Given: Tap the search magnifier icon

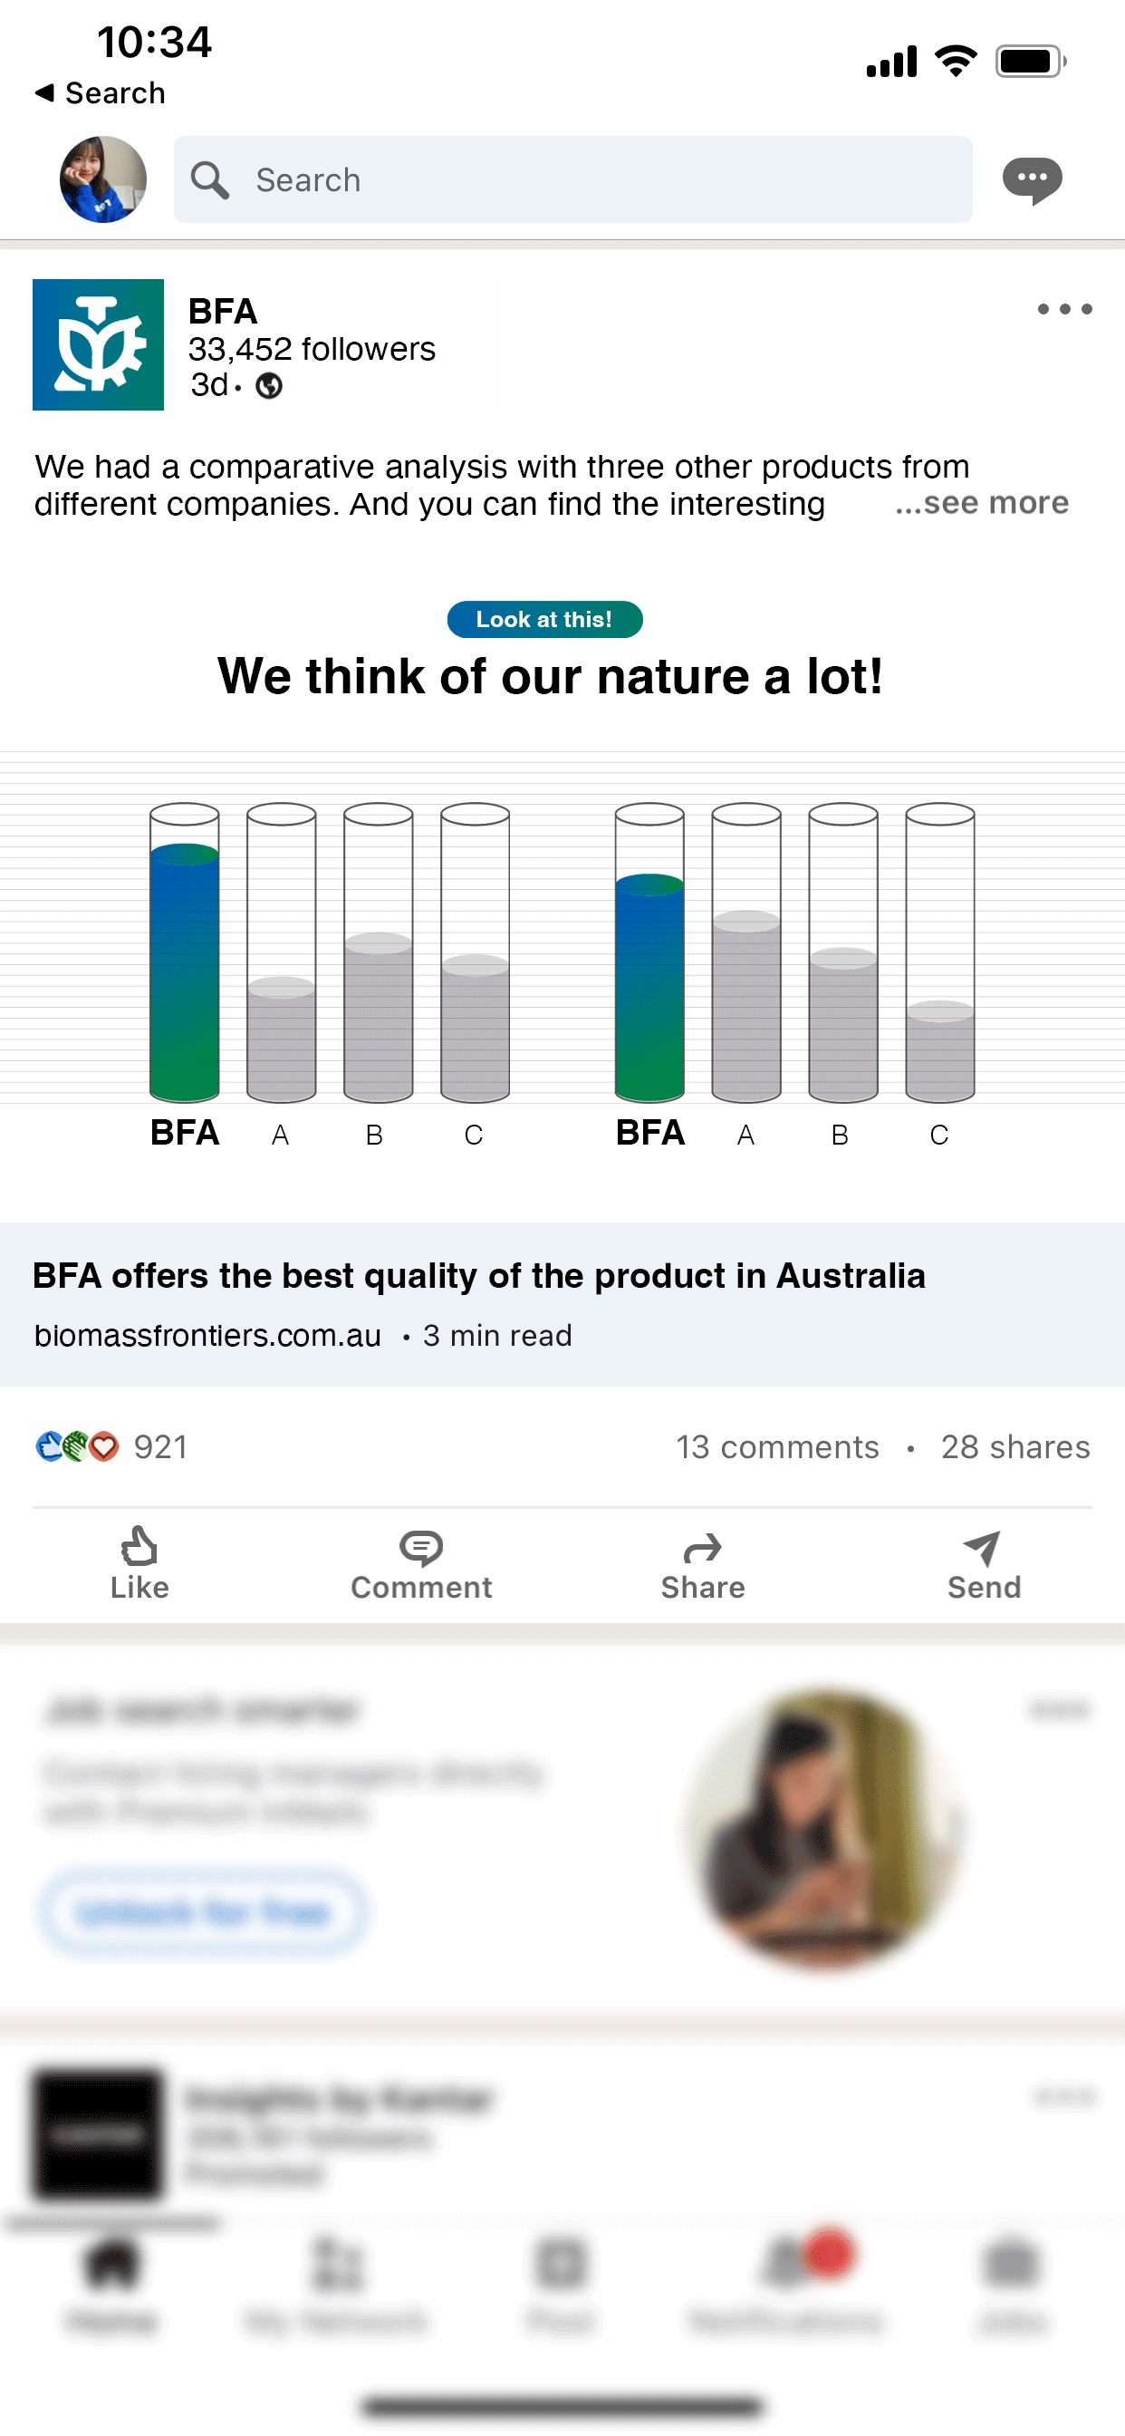Looking at the screenshot, I should (x=210, y=179).
